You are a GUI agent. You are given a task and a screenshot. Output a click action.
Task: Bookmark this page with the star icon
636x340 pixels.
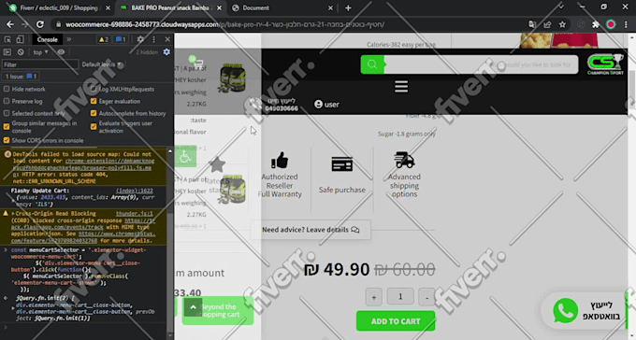[562, 24]
